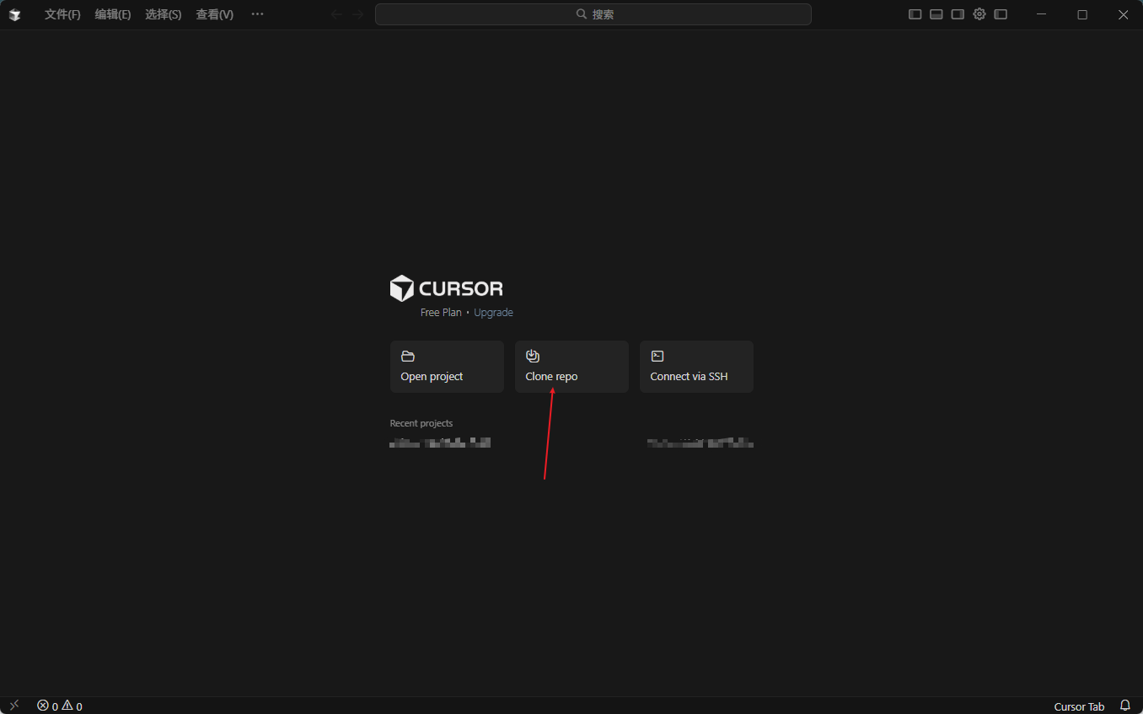Screen dimensions: 1143x714
Task: Maximize the Cursor window
Action: pyautogui.click(x=1082, y=14)
